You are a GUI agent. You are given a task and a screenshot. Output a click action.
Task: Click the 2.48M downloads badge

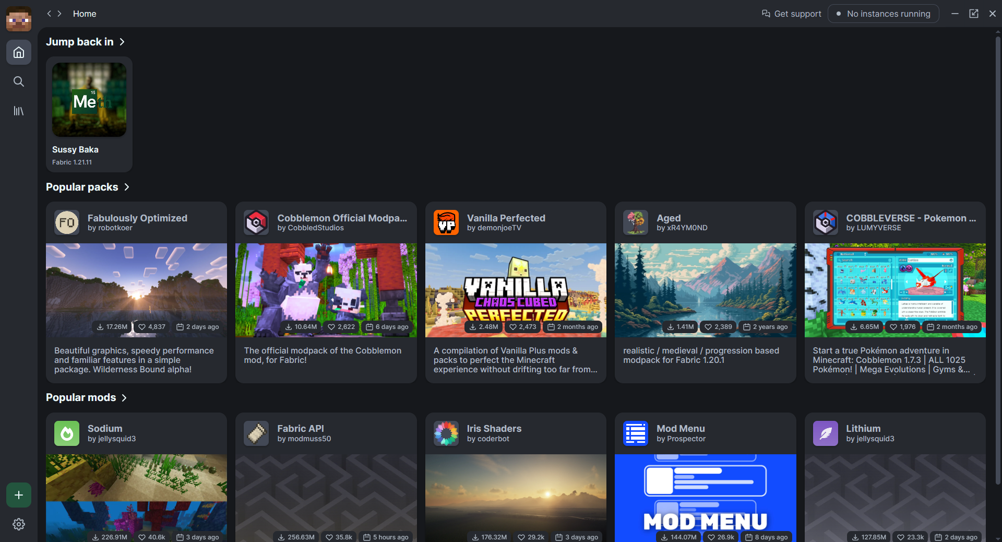[x=483, y=327]
